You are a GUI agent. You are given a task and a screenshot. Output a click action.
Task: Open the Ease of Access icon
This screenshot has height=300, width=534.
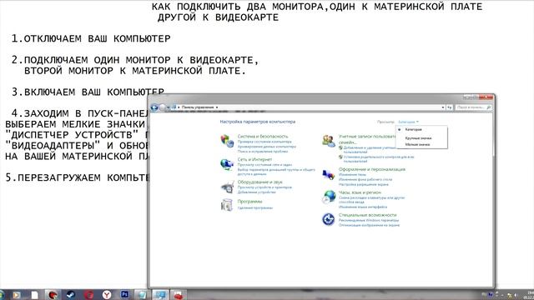pos(329,219)
